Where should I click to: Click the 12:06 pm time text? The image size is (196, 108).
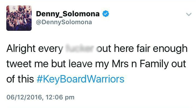coord(60,97)
